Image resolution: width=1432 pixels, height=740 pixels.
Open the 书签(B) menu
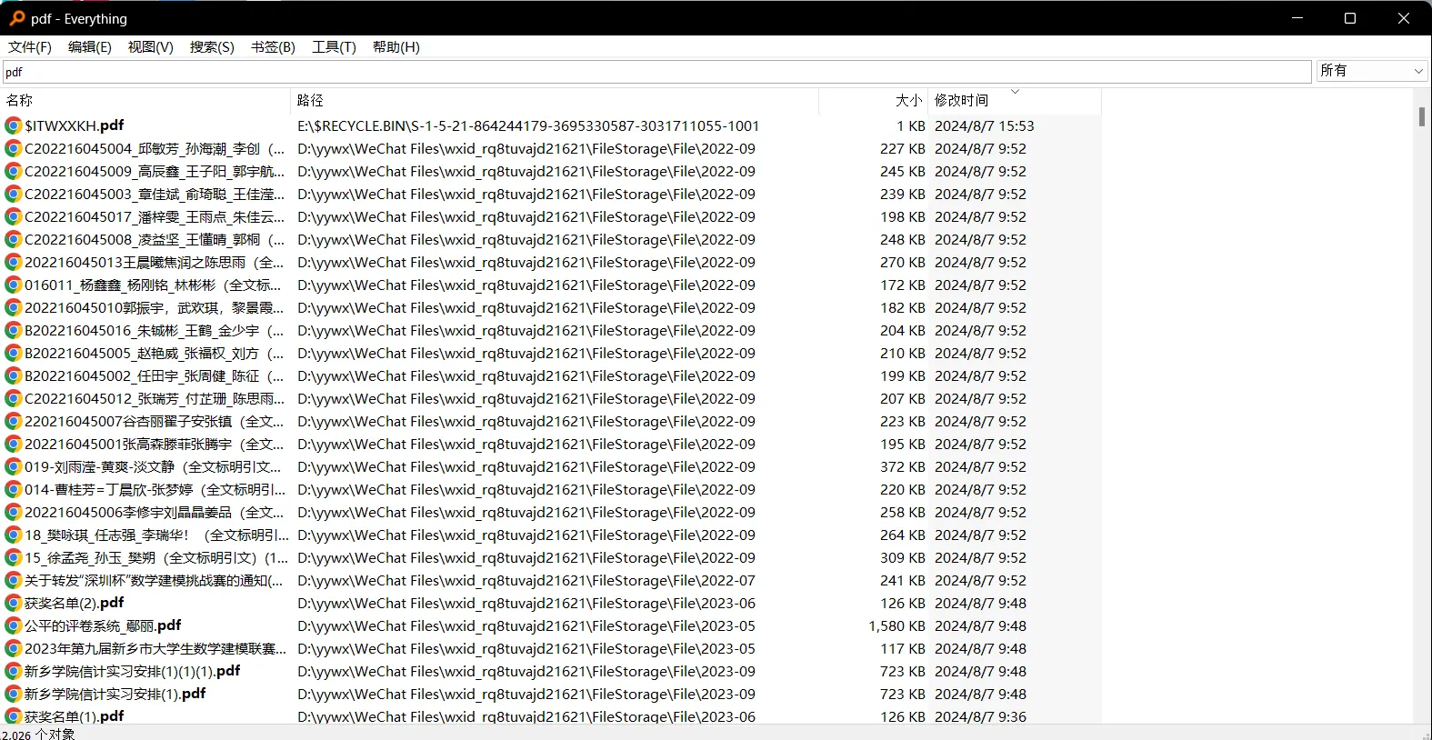[273, 47]
